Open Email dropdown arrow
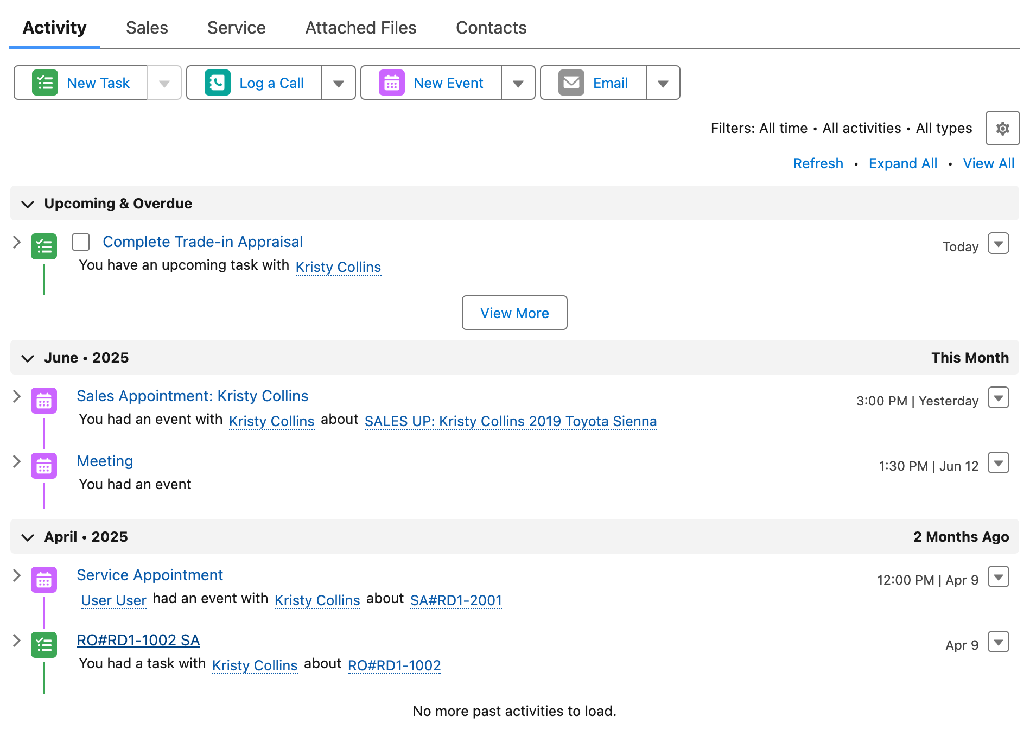This screenshot has height=748, width=1030. 663,83
